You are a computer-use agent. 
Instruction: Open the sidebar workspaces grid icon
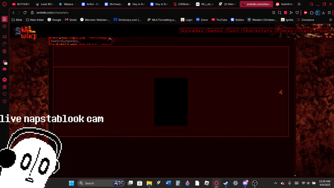tap(4, 87)
